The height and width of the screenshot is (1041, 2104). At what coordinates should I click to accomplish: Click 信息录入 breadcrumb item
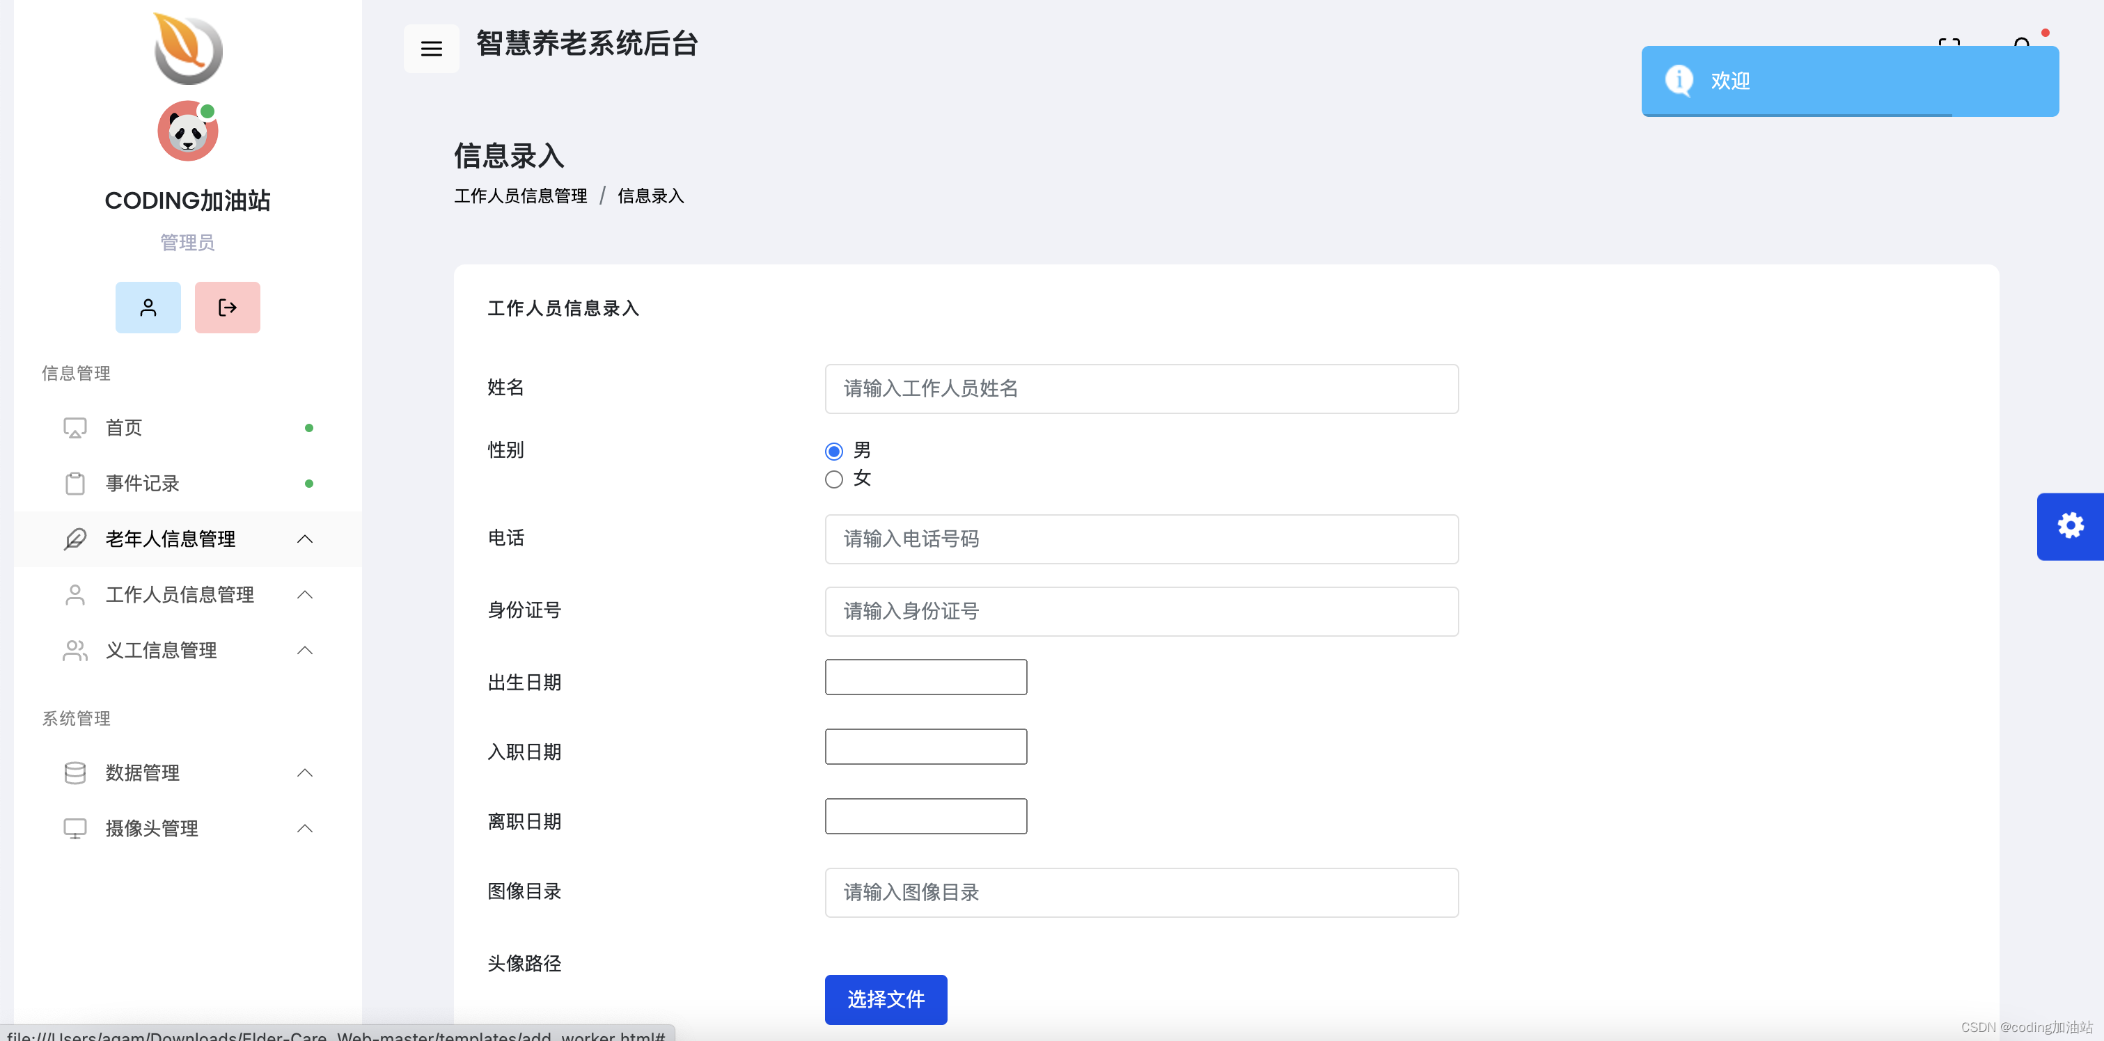(651, 196)
